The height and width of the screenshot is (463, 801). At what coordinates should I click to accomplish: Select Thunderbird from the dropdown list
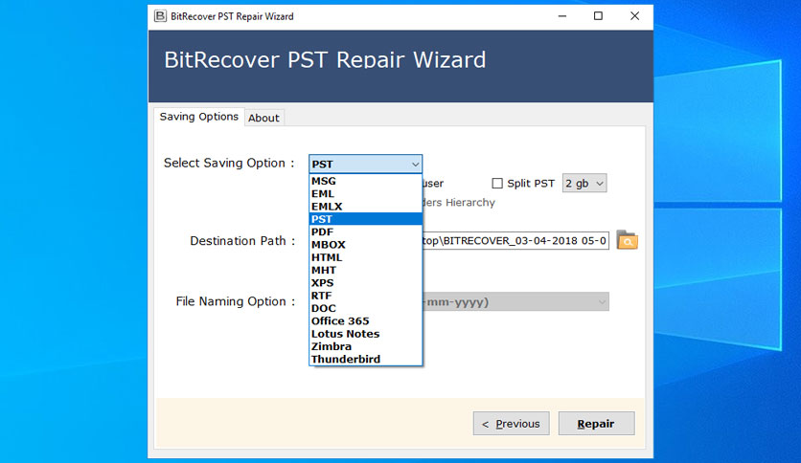click(365, 359)
